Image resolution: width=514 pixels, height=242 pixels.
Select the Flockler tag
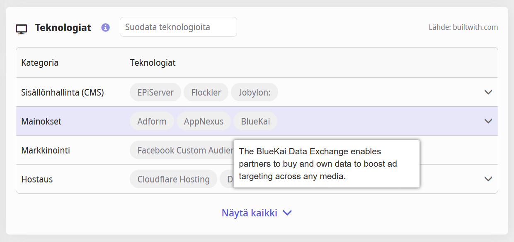pos(206,92)
